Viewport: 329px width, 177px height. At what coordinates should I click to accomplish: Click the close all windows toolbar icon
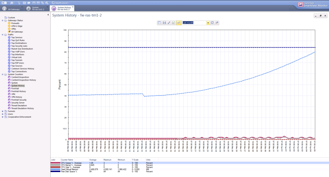(47, 3)
